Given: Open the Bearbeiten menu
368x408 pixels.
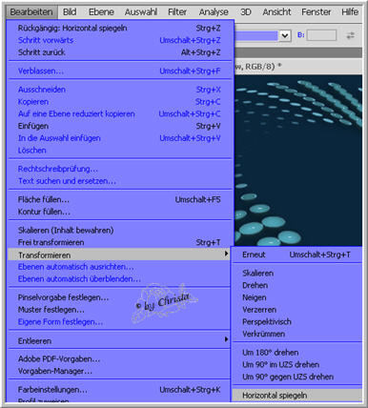Looking at the screenshot, I should pyautogui.click(x=31, y=12).
